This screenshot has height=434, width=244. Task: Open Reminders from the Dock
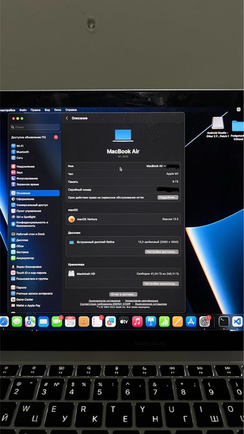[x=97, y=321]
